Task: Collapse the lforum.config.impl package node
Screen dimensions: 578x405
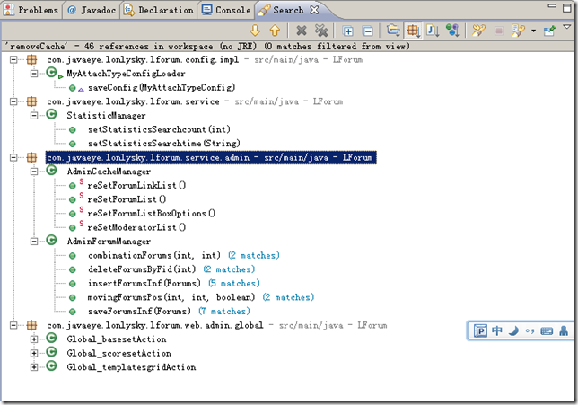Action: click(13, 60)
